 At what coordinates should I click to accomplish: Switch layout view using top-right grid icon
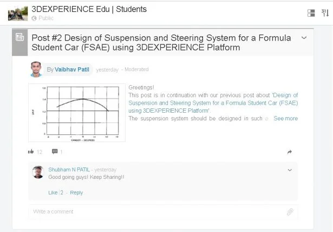coord(311,13)
